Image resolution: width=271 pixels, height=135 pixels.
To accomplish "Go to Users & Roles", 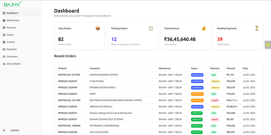I will 21,64.
